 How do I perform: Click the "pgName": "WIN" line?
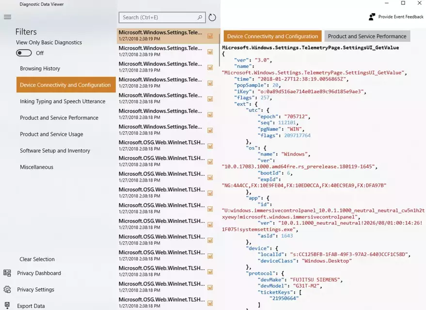click(281, 129)
